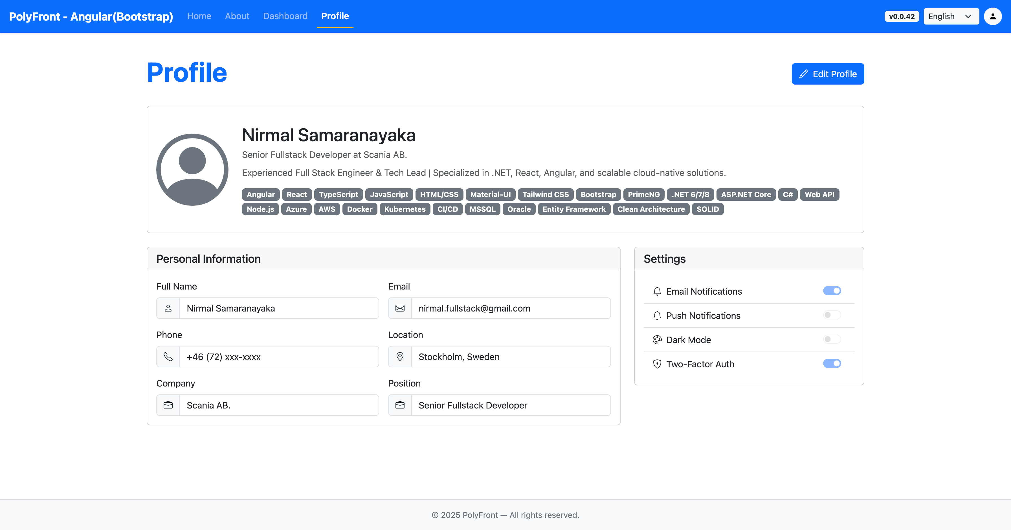Click the JavaScript skill badge
Image resolution: width=1011 pixels, height=530 pixels.
click(x=389, y=194)
